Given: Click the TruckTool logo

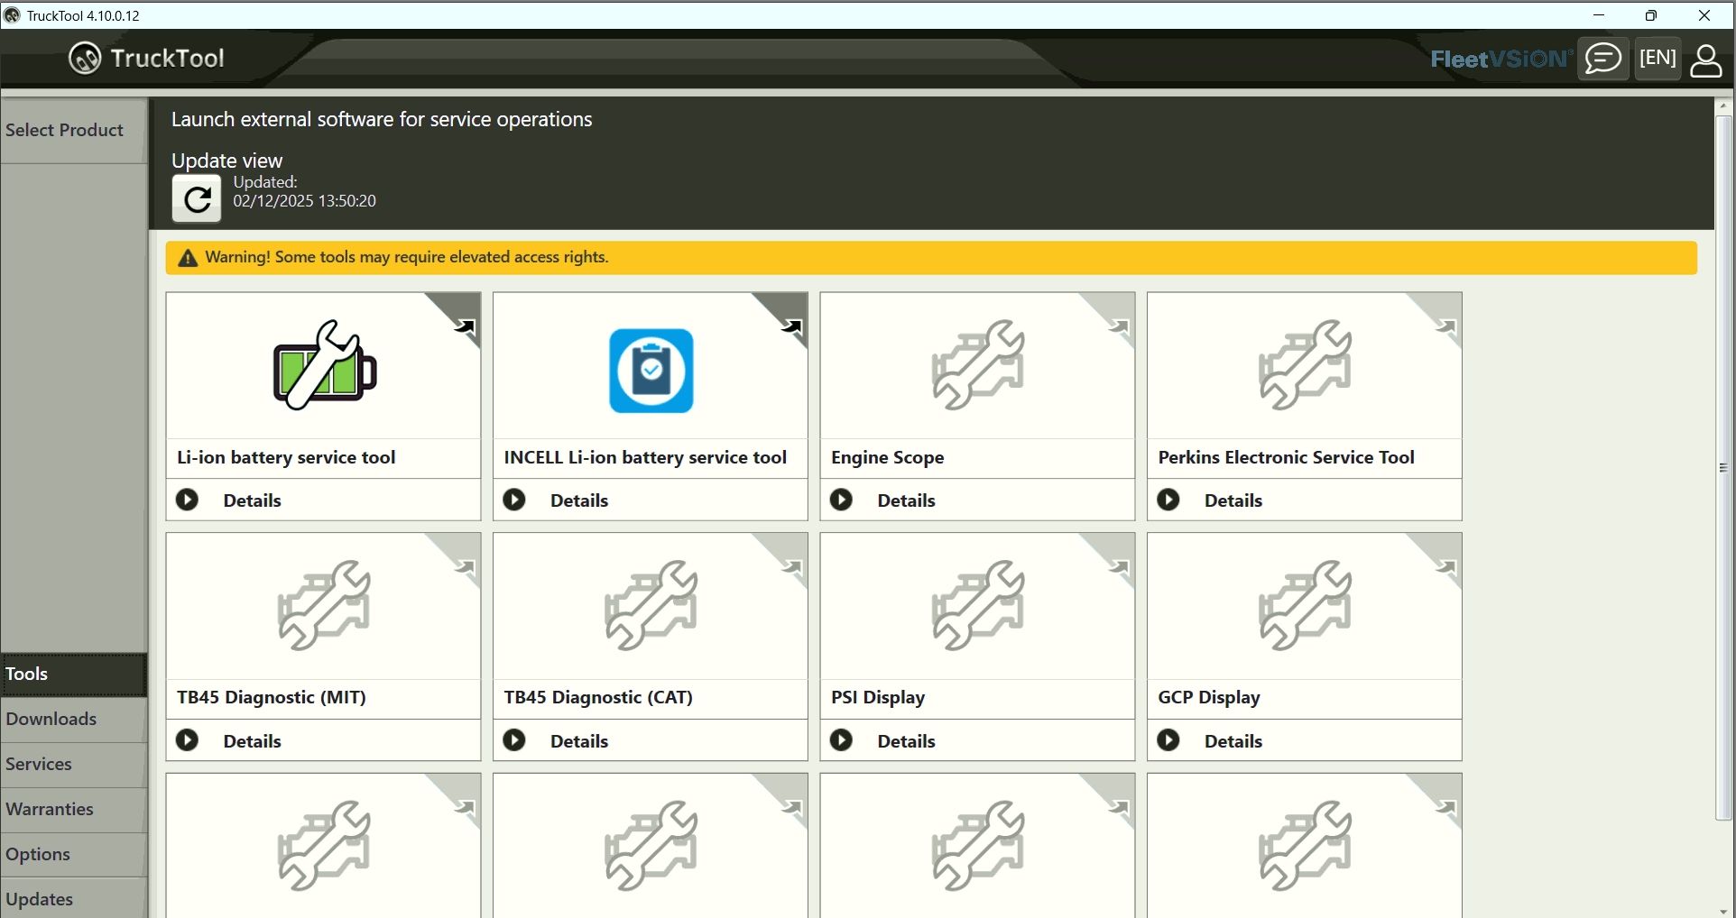Looking at the screenshot, I should (x=146, y=58).
